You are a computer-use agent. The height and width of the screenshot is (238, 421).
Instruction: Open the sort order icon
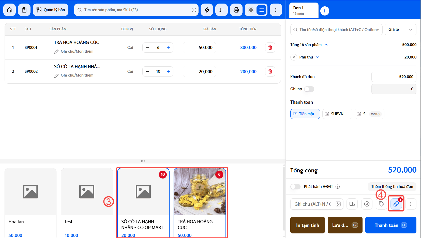click(x=221, y=10)
